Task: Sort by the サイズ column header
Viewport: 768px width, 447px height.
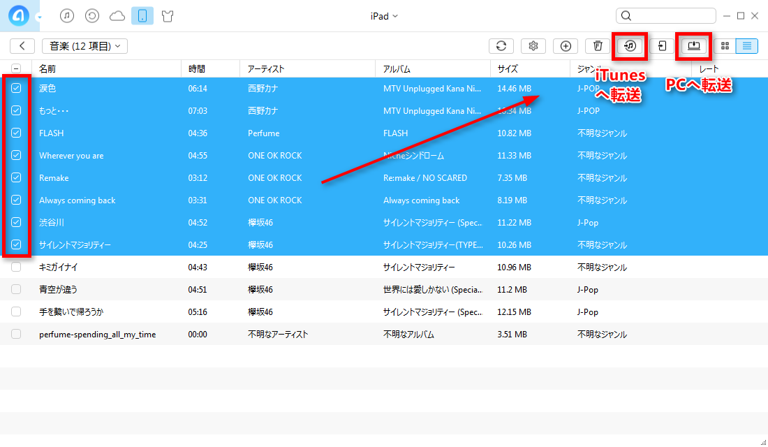Action: pyautogui.click(x=530, y=68)
